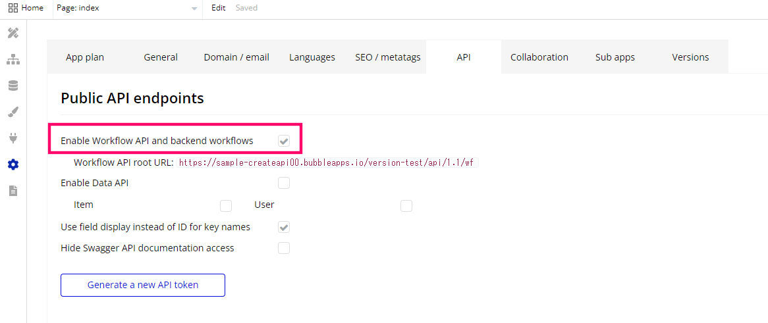Open the Data database icon in sidebar
The width and height of the screenshot is (768, 323).
(x=13, y=86)
